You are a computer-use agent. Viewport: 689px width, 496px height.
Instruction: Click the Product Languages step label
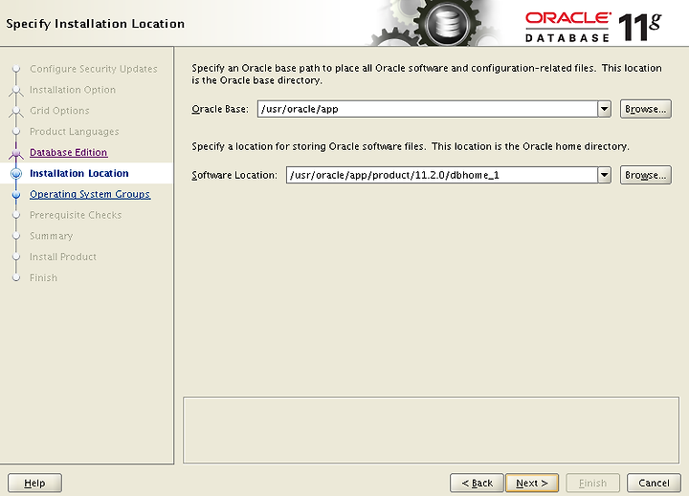(75, 132)
